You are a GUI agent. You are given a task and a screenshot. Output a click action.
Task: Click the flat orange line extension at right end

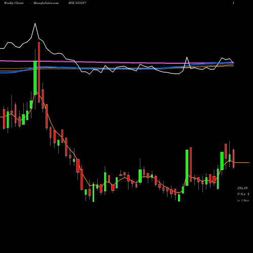pyautogui.click(x=241, y=162)
